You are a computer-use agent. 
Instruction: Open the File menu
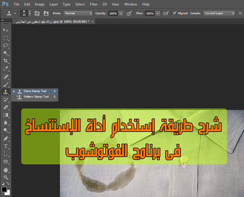[17, 4]
